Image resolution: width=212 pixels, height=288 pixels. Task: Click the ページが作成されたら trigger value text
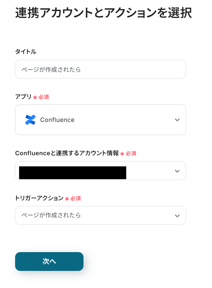point(51,215)
